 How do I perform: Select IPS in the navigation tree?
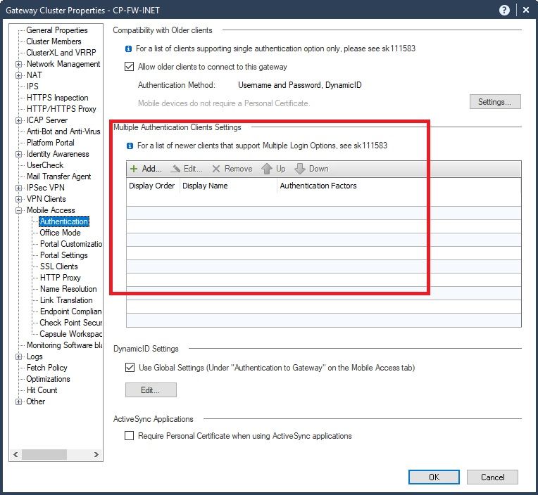pos(32,86)
